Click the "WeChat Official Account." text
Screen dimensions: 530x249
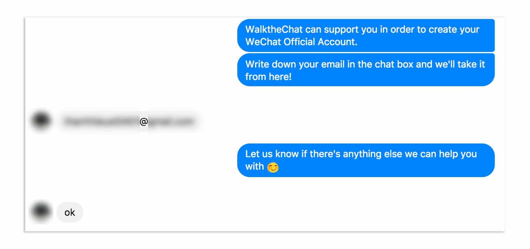point(301,42)
